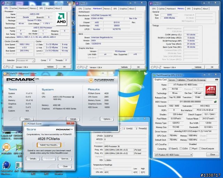Click the AMD logo in CPU-Z
The width and height of the screenshot is (223, 178).
point(61,19)
